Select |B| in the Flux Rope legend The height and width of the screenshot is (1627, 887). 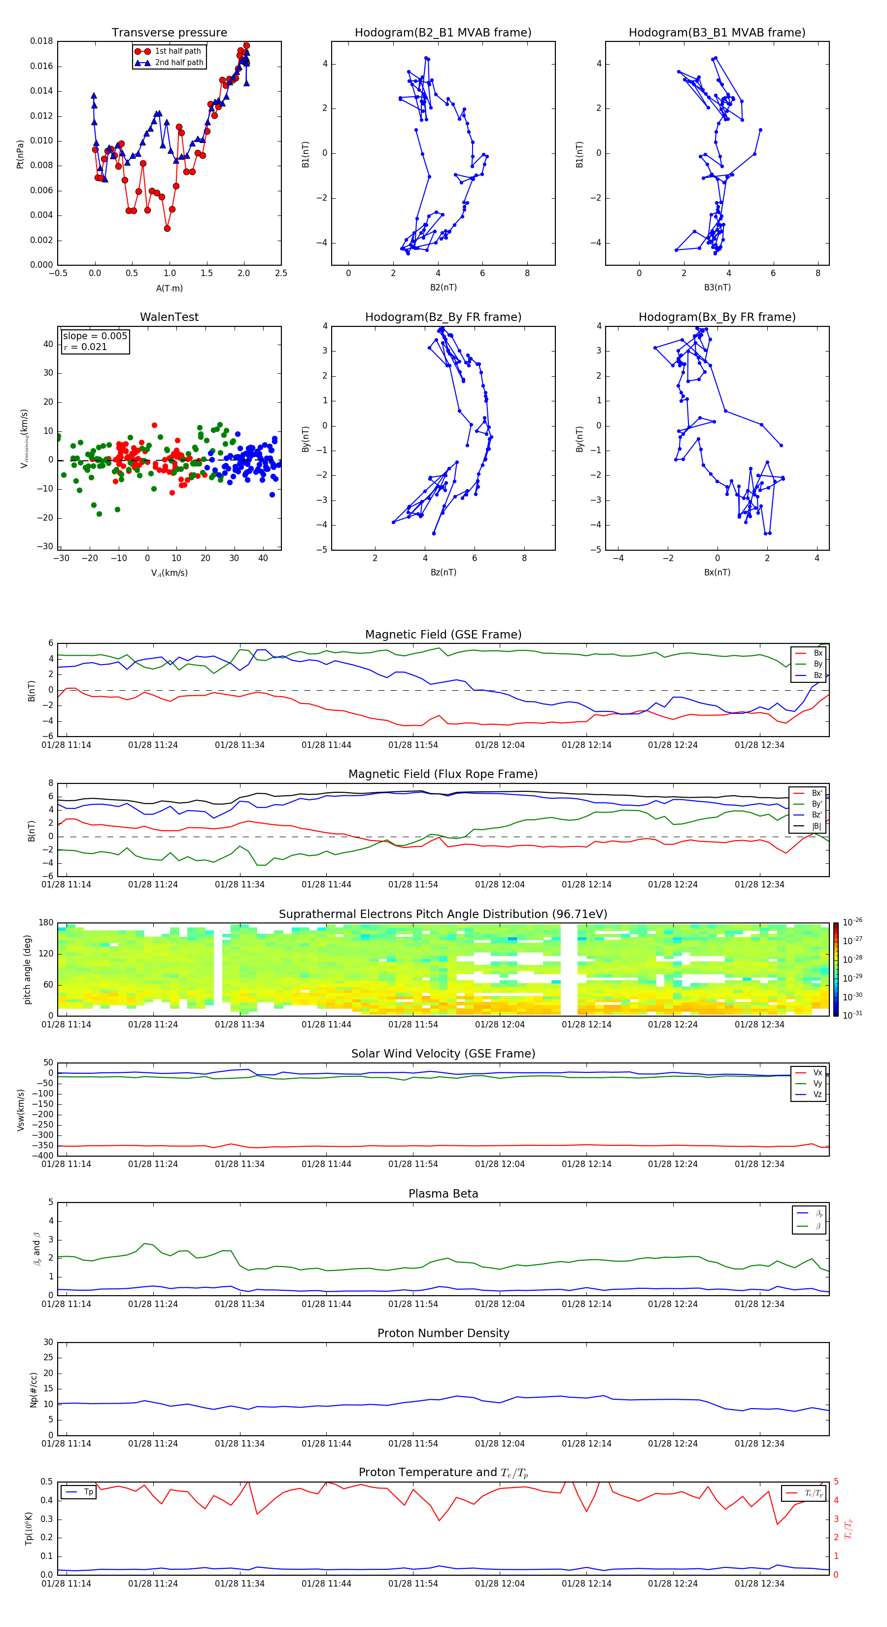pos(808,826)
